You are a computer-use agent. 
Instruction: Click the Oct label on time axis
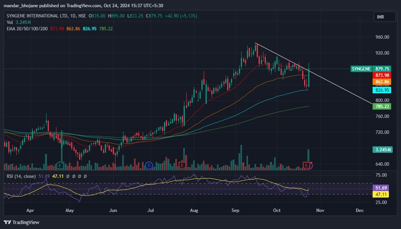pyautogui.click(x=277, y=210)
